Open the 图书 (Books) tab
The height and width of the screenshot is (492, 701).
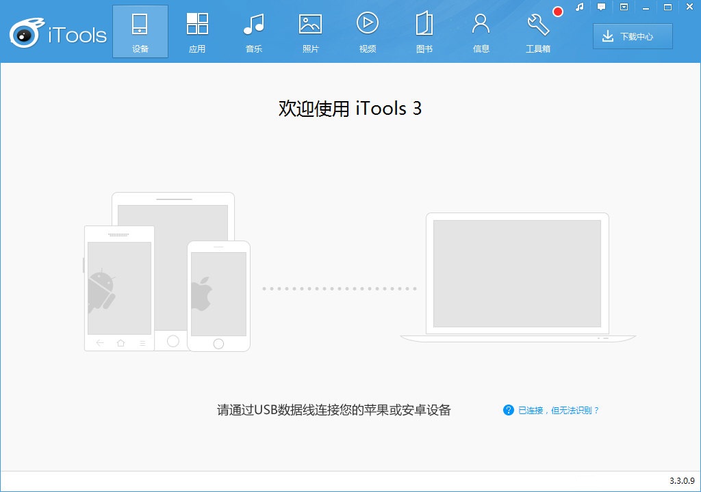(x=424, y=31)
